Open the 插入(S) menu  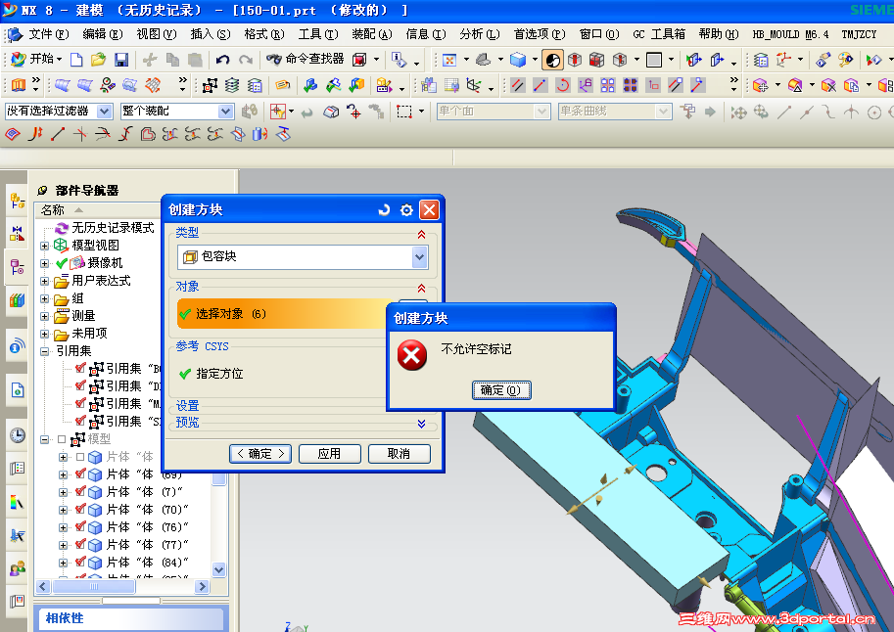point(211,34)
